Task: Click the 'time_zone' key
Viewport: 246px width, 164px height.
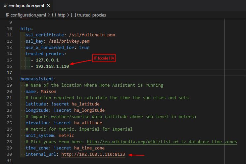Action: [x=37, y=148]
